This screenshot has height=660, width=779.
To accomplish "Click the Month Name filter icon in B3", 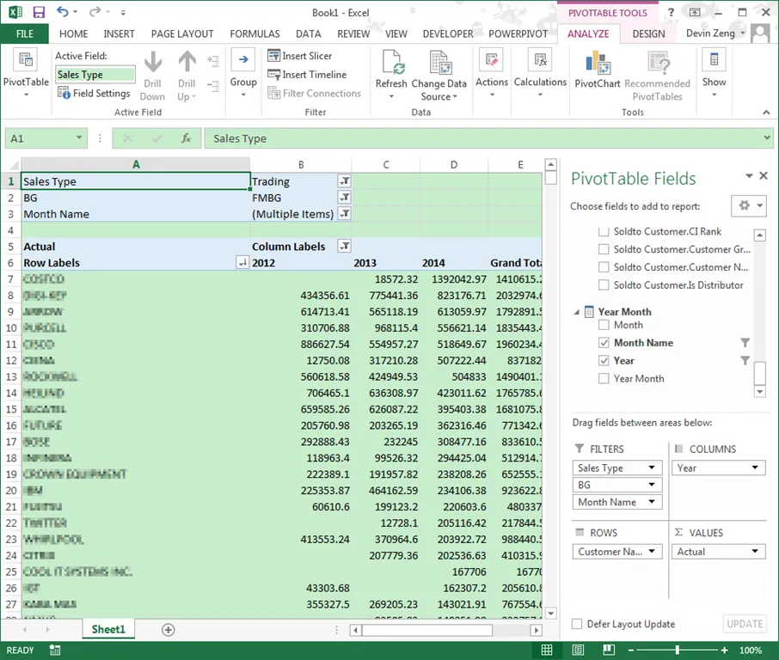I will pos(344,214).
